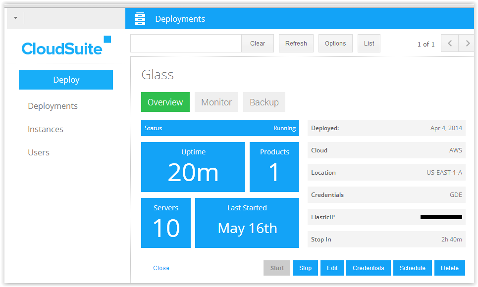Open Deployments in the sidebar

tap(53, 106)
